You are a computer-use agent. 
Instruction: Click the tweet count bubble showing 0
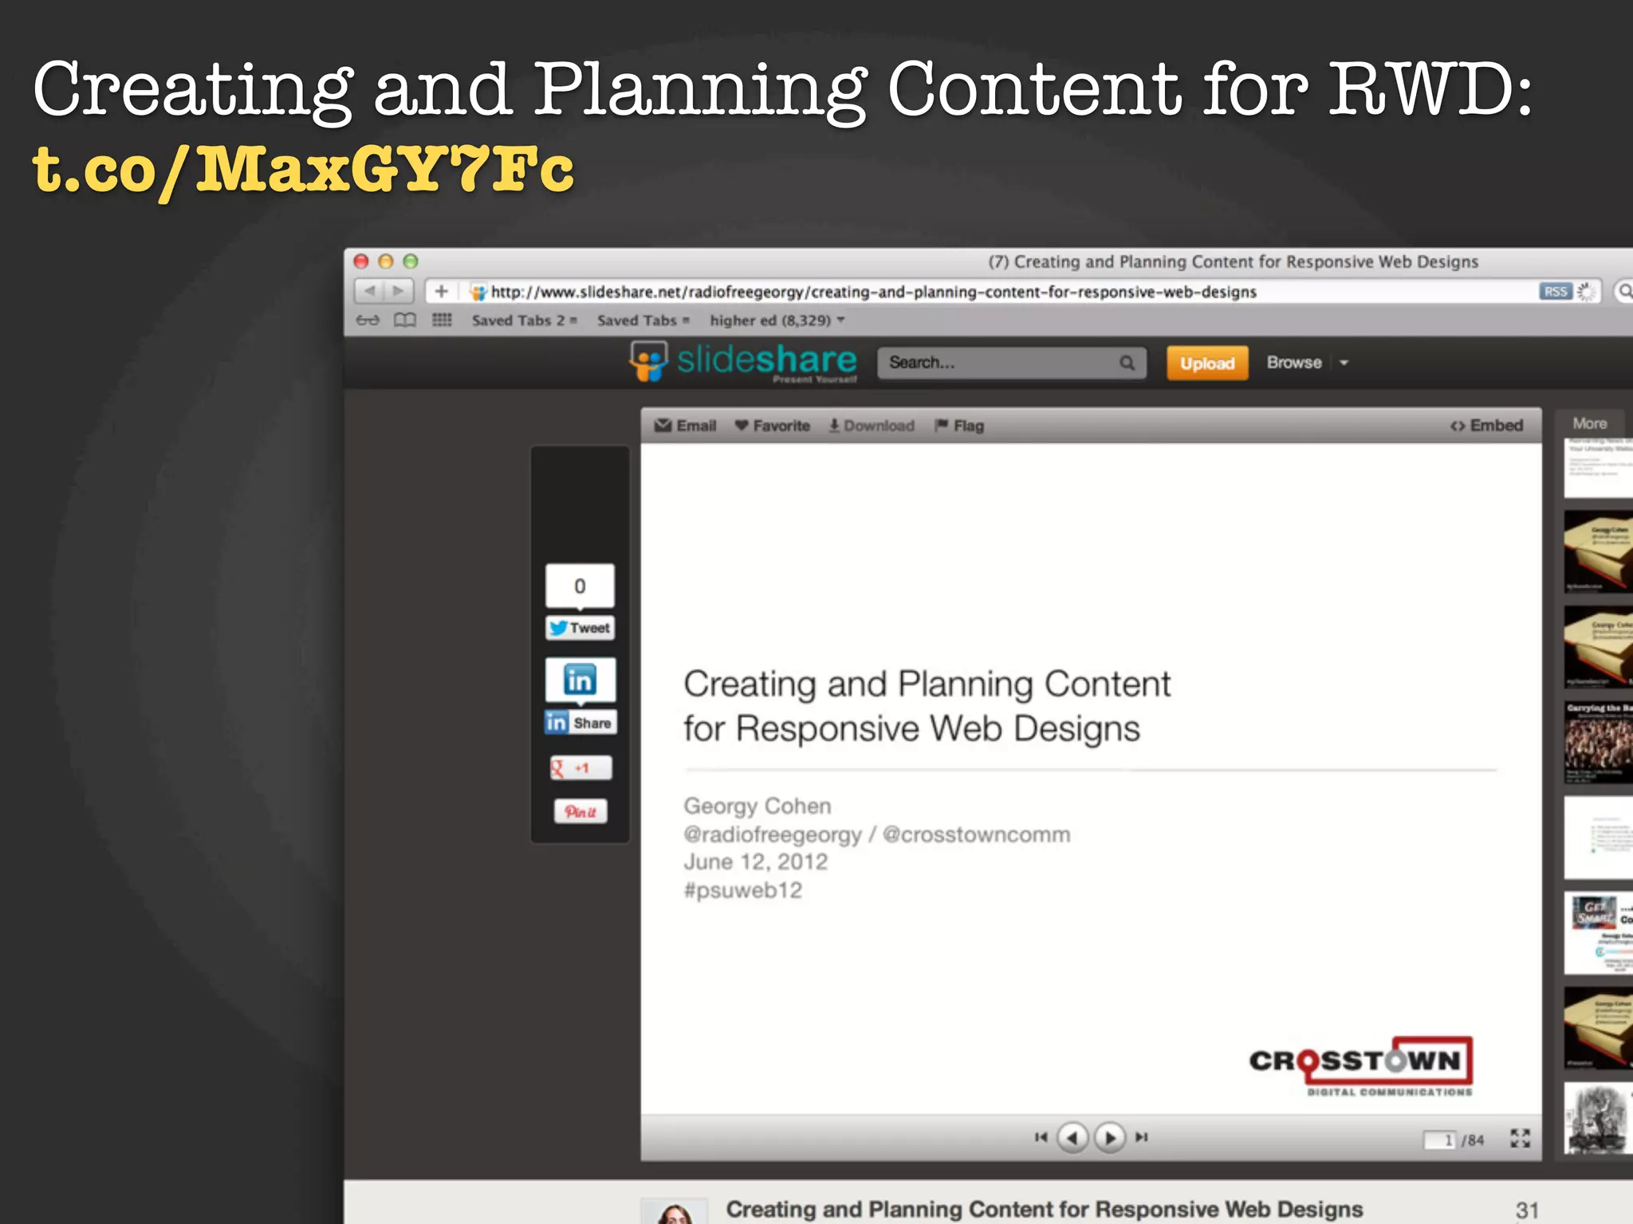click(580, 586)
